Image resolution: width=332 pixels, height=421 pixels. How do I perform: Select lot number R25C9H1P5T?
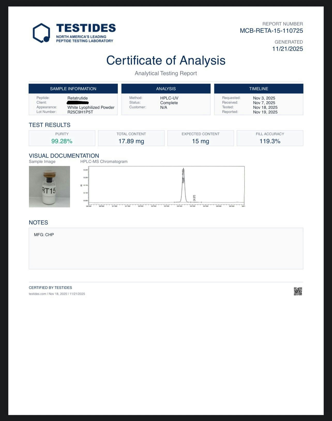point(80,112)
